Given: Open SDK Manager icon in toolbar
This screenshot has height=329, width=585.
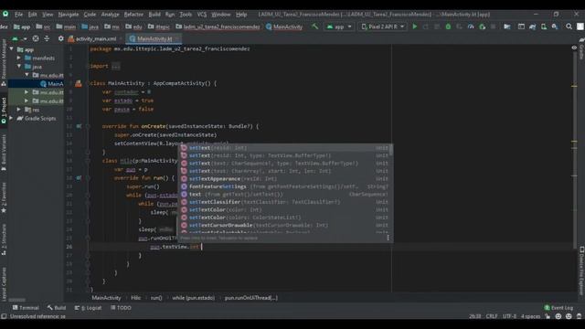Looking at the screenshot, I should 555,27.
